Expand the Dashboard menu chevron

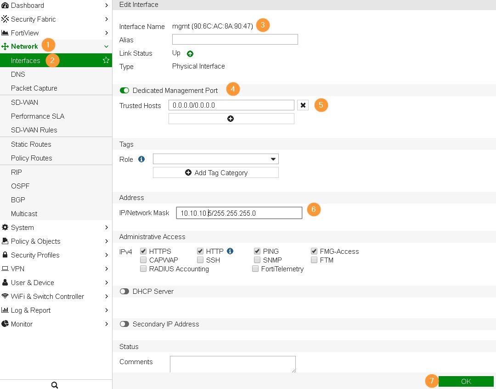click(107, 6)
